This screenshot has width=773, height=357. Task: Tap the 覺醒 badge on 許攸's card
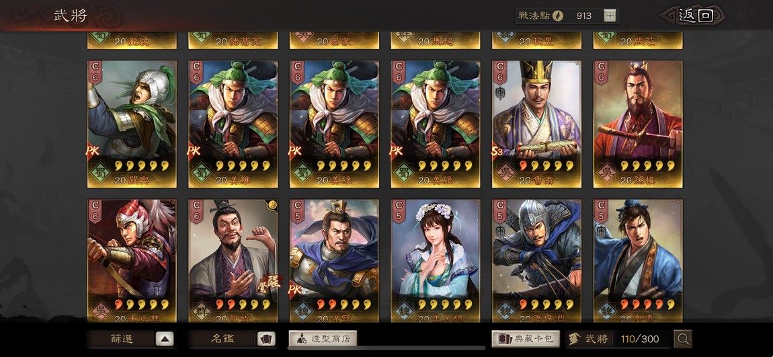point(271,282)
